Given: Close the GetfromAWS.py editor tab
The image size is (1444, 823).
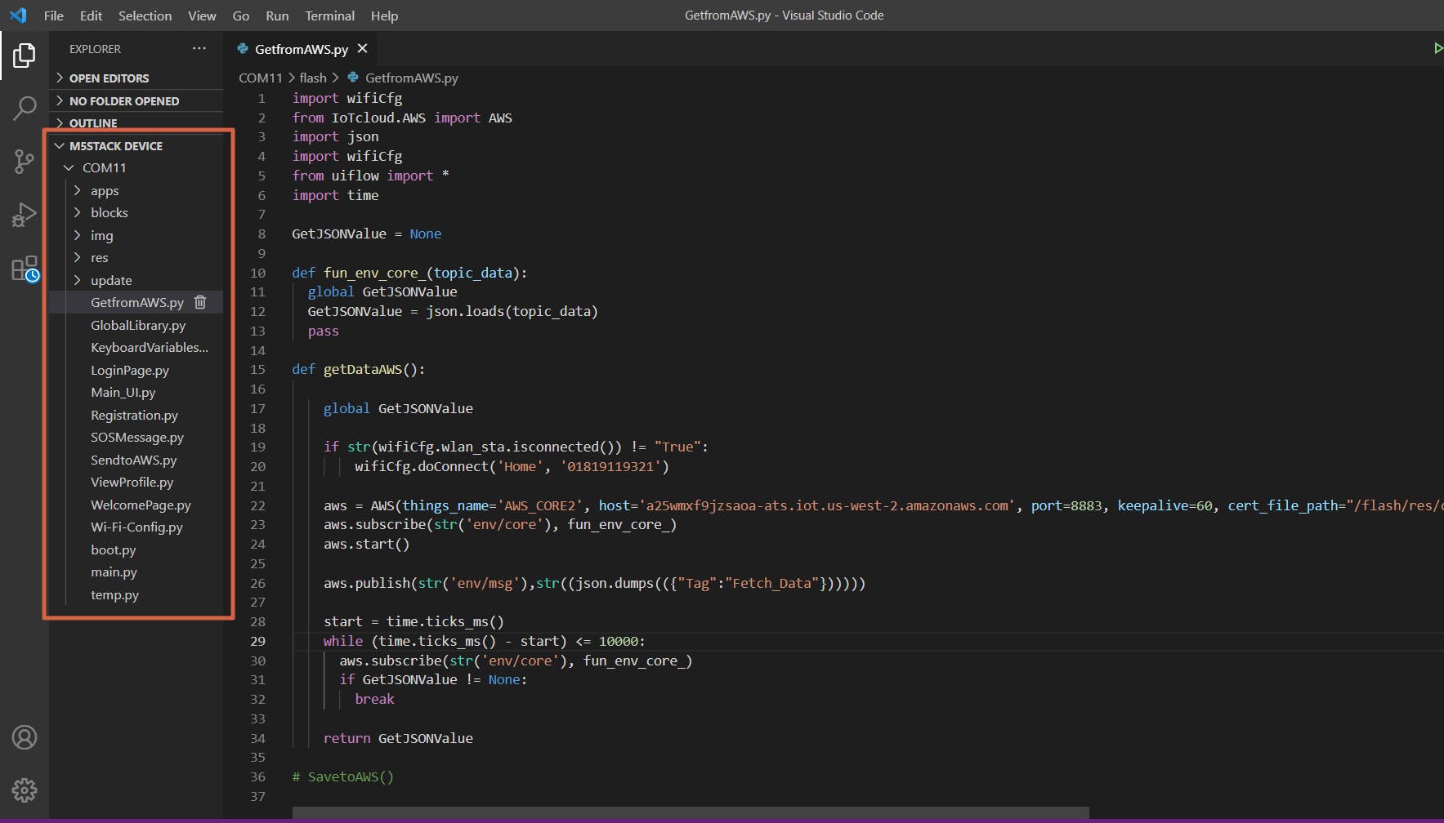Looking at the screenshot, I should pos(362,49).
